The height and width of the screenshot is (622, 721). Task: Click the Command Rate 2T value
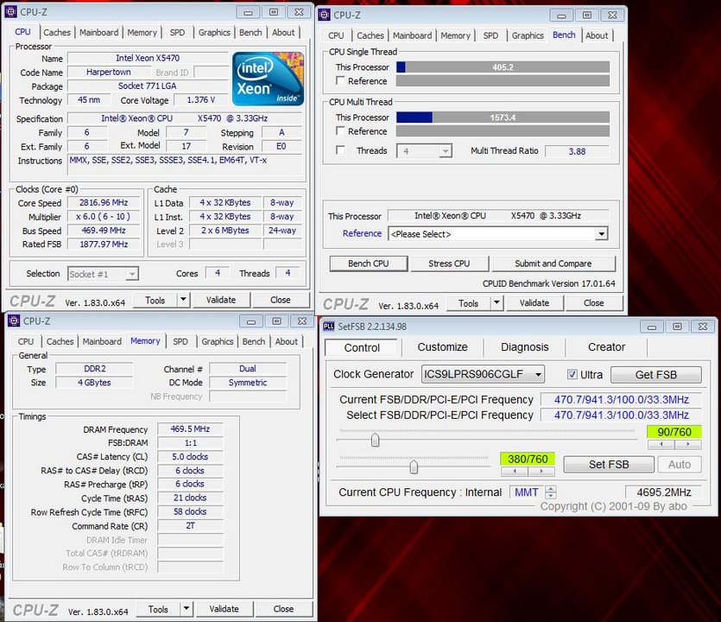click(190, 525)
